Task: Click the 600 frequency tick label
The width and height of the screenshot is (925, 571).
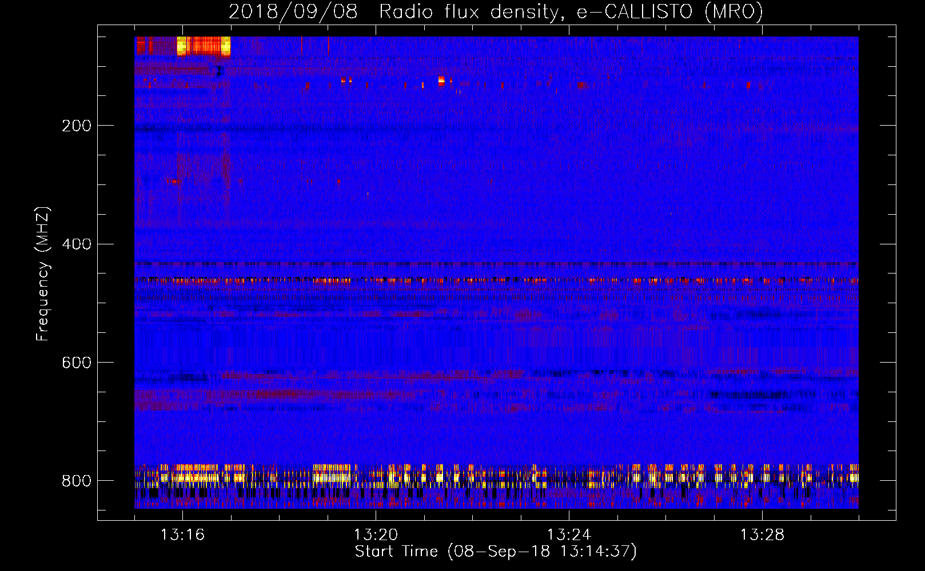Action: tap(77, 363)
